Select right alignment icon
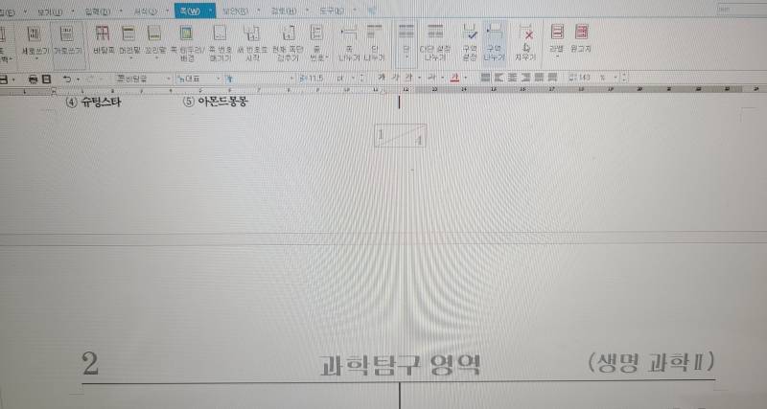 tap(525, 78)
